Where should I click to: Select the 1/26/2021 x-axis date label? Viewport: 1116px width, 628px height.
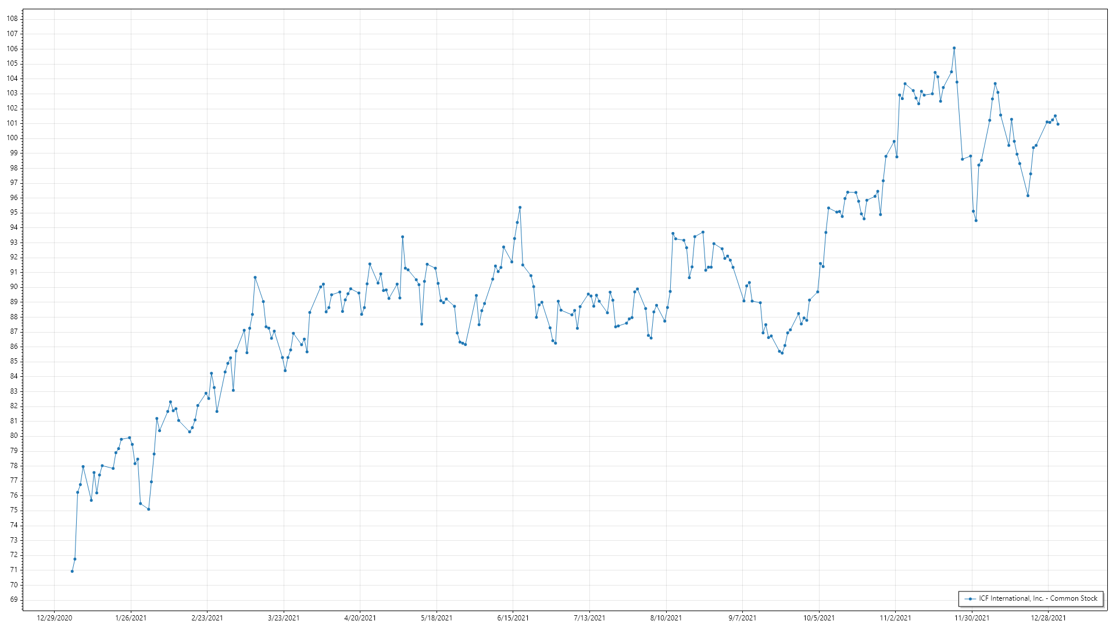[131, 618]
